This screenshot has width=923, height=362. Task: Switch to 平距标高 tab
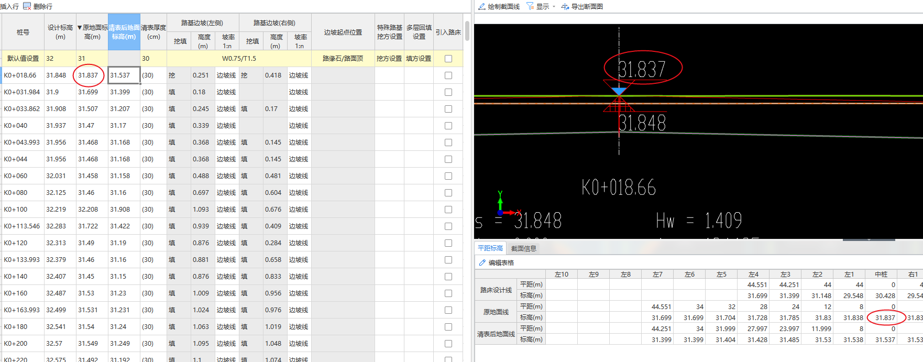[x=490, y=248]
